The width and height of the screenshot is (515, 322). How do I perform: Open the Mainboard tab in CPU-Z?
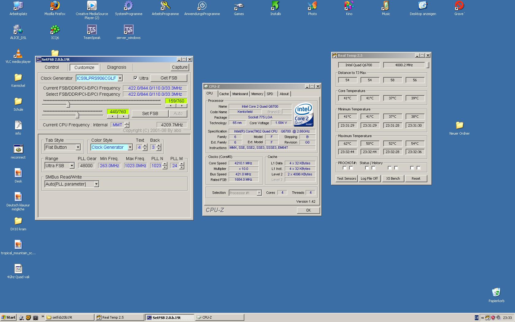(240, 94)
